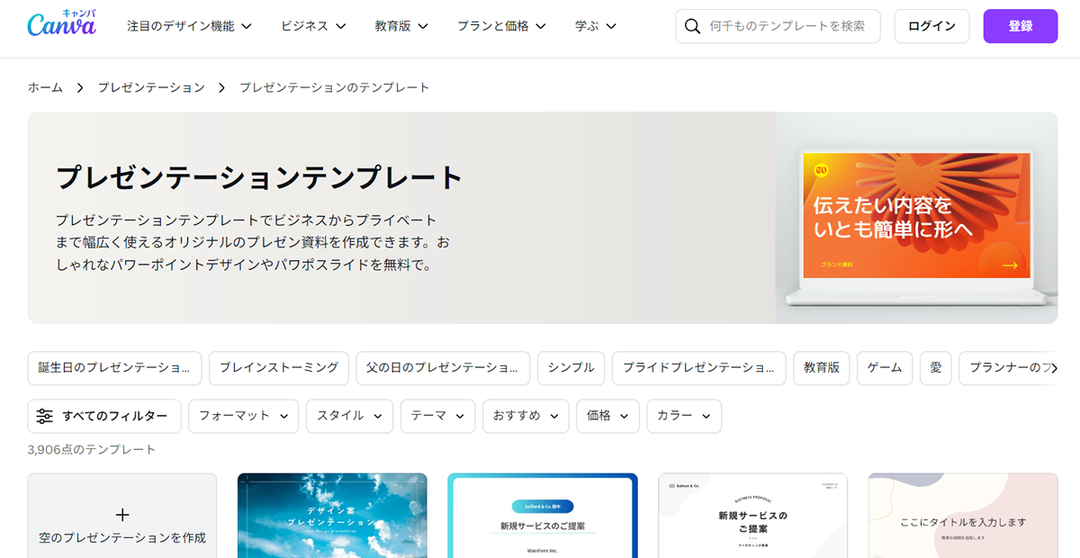1080x558 pixels.
Task: Expand the 価格 dropdown
Action: (607, 416)
